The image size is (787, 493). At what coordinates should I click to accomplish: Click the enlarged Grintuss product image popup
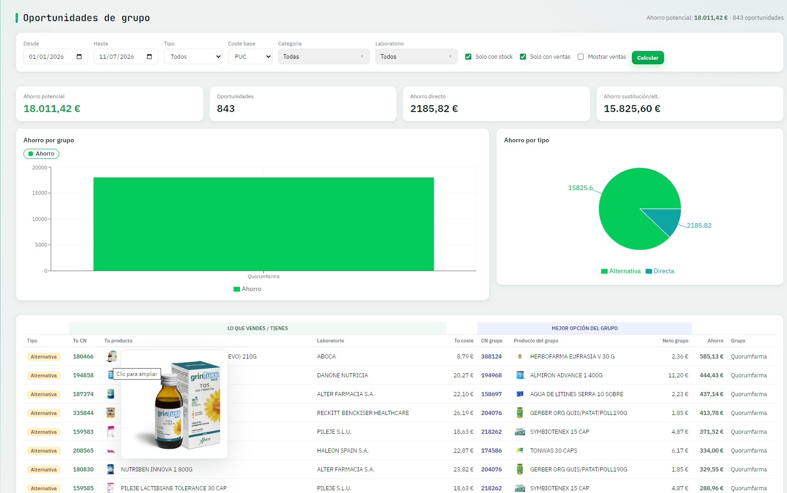click(174, 404)
